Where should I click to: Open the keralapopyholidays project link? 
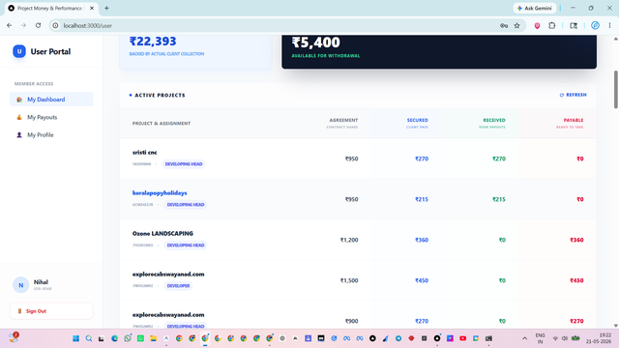click(x=160, y=193)
